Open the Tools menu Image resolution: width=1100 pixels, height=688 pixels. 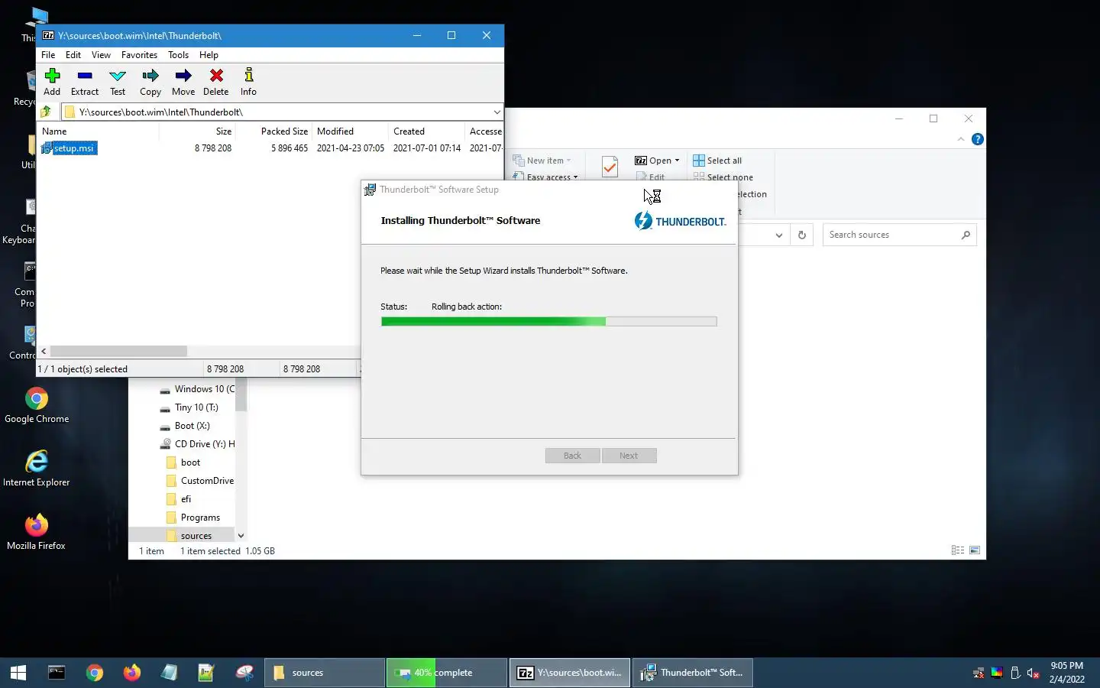coord(178,55)
